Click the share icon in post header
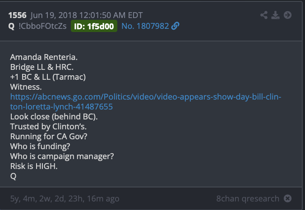Viewport: 305px width, 210px height. [x=264, y=15]
